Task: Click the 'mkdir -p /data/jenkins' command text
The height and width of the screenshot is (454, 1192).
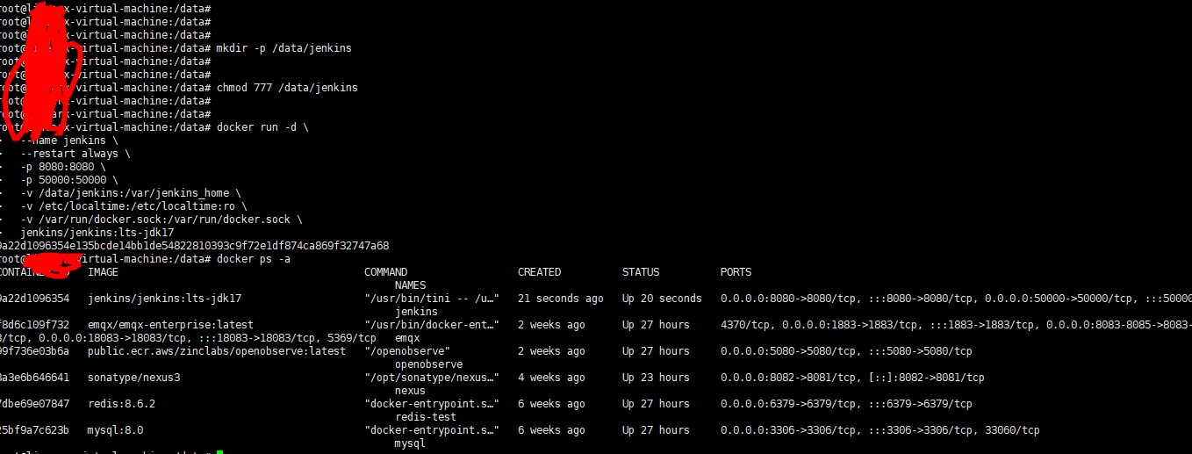Action: [x=284, y=48]
